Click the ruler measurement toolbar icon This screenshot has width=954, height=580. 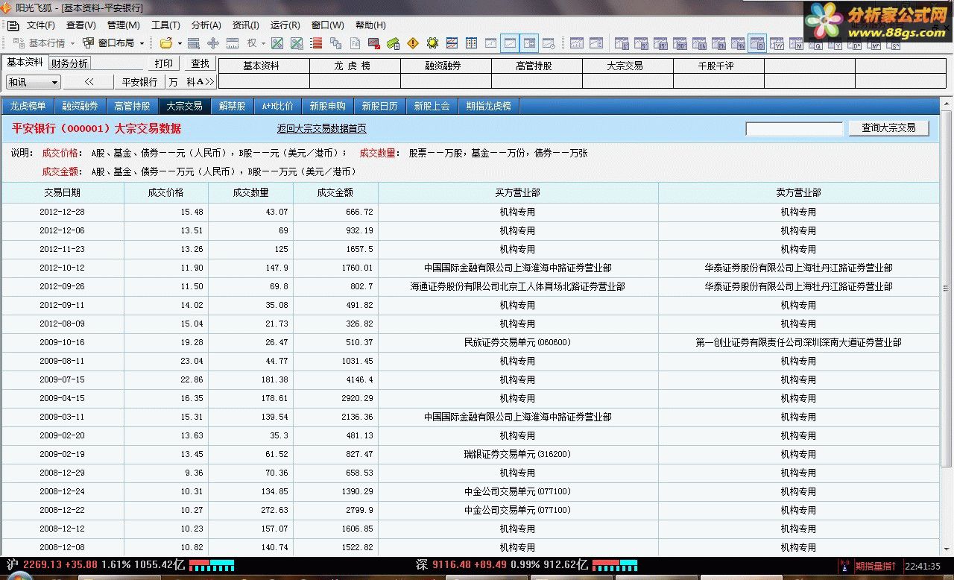233,43
